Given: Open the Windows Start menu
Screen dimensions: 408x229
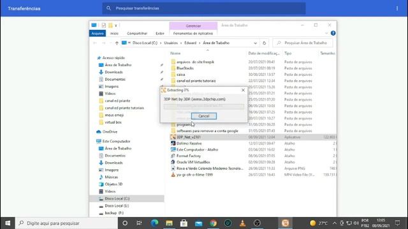Looking at the screenshot, I should [x=8, y=223].
